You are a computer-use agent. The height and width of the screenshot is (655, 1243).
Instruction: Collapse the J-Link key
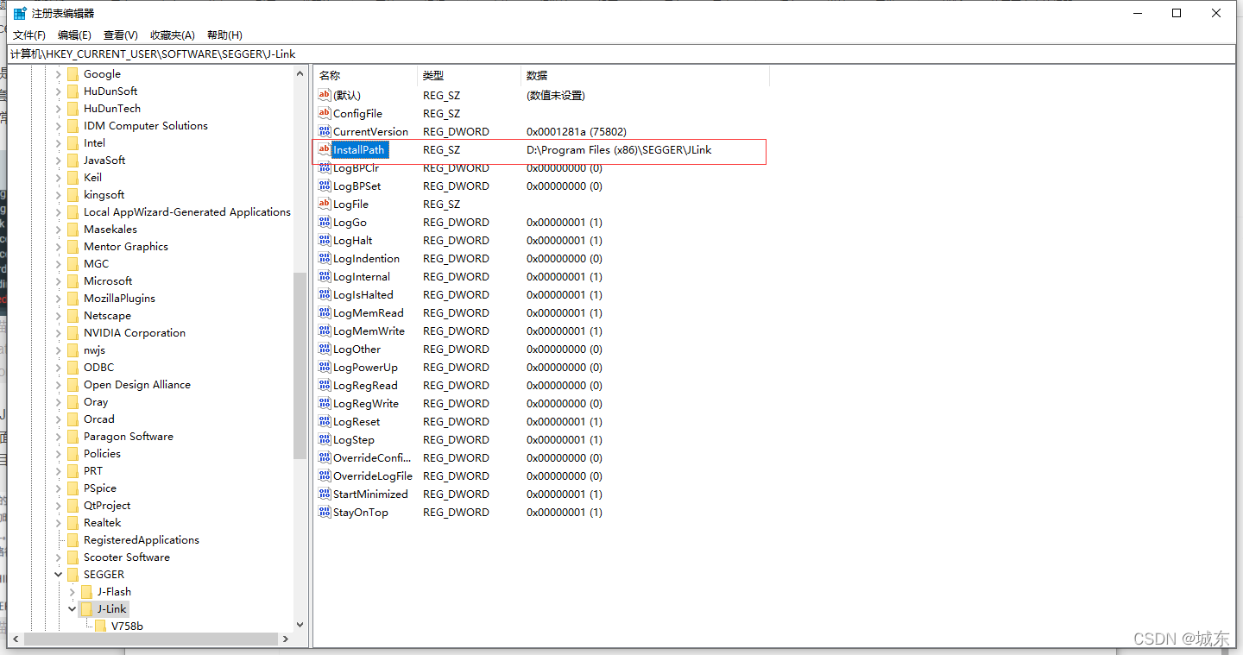(73, 608)
